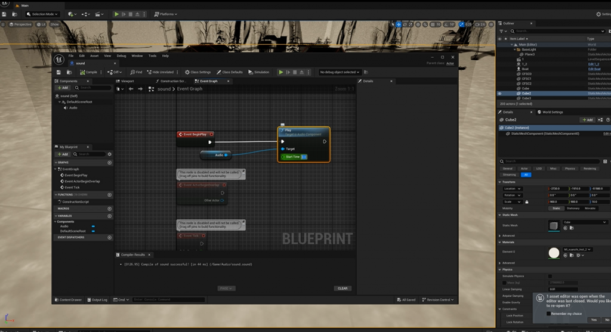Viewport: 611px width, 332px height.
Task: Open the Diff dropdown in Blueprint toolbar
Action: [x=115, y=72]
